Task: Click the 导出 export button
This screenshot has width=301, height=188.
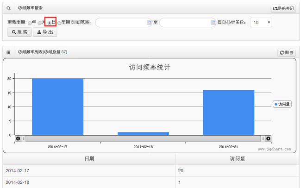Action: 45,32
